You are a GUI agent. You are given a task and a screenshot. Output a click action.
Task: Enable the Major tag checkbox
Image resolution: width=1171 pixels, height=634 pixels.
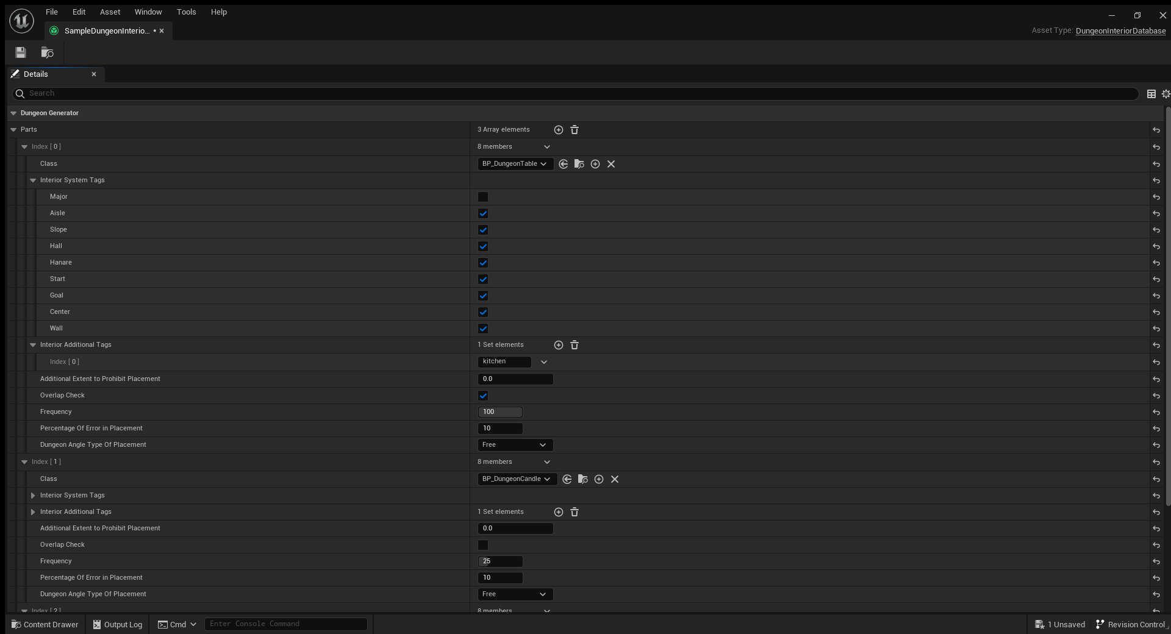(483, 197)
